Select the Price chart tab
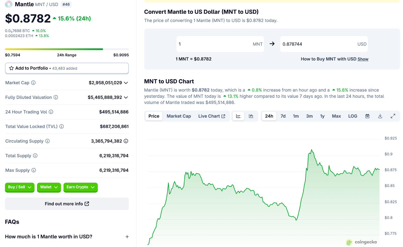Screen dimensions: 403x247 click(x=154, y=116)
